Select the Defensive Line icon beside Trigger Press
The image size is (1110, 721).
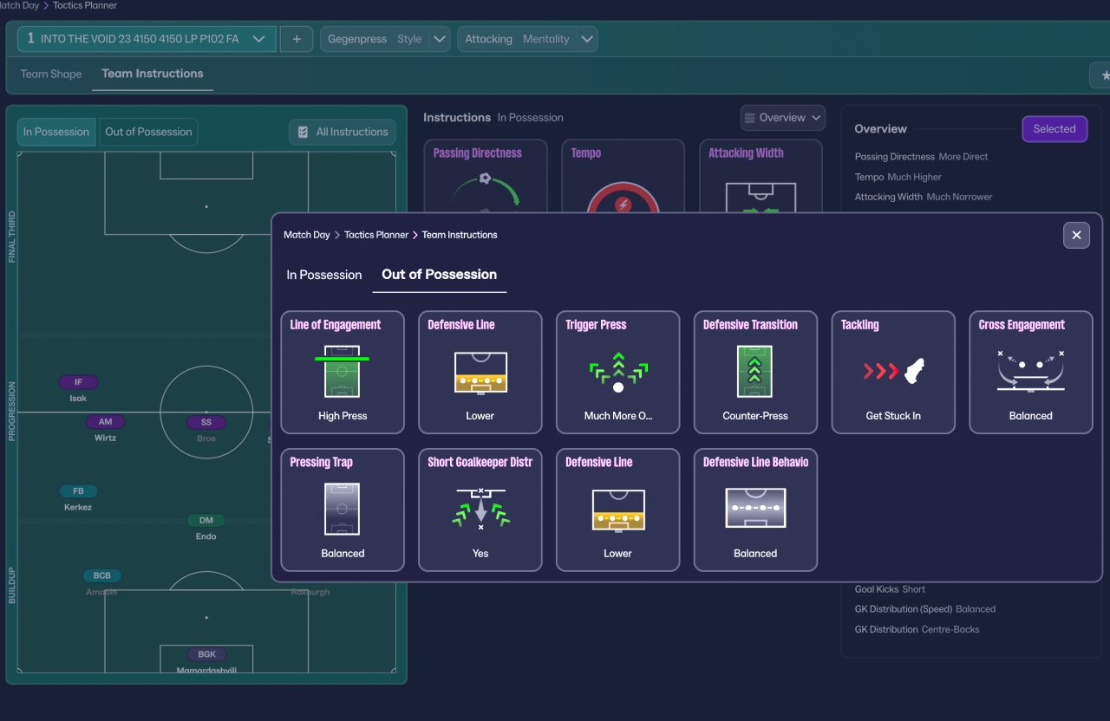click(480, 373)
